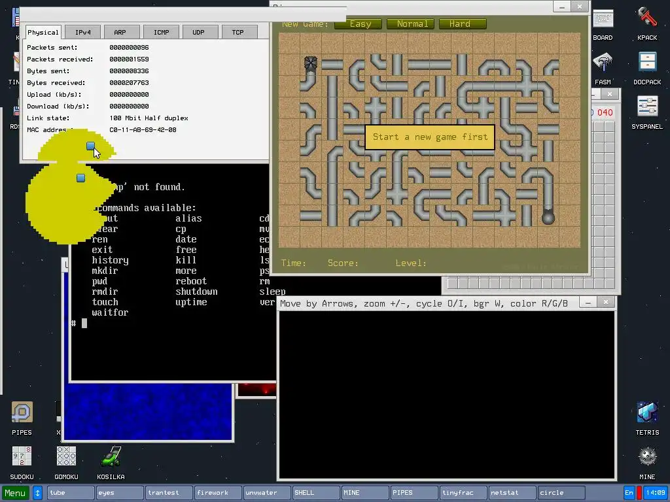This screenshot has height=502, width=670.
Task: Click the Link state value '100 Mbit Half duplex'
Action: pyautogui.click(x=149, y=118)
